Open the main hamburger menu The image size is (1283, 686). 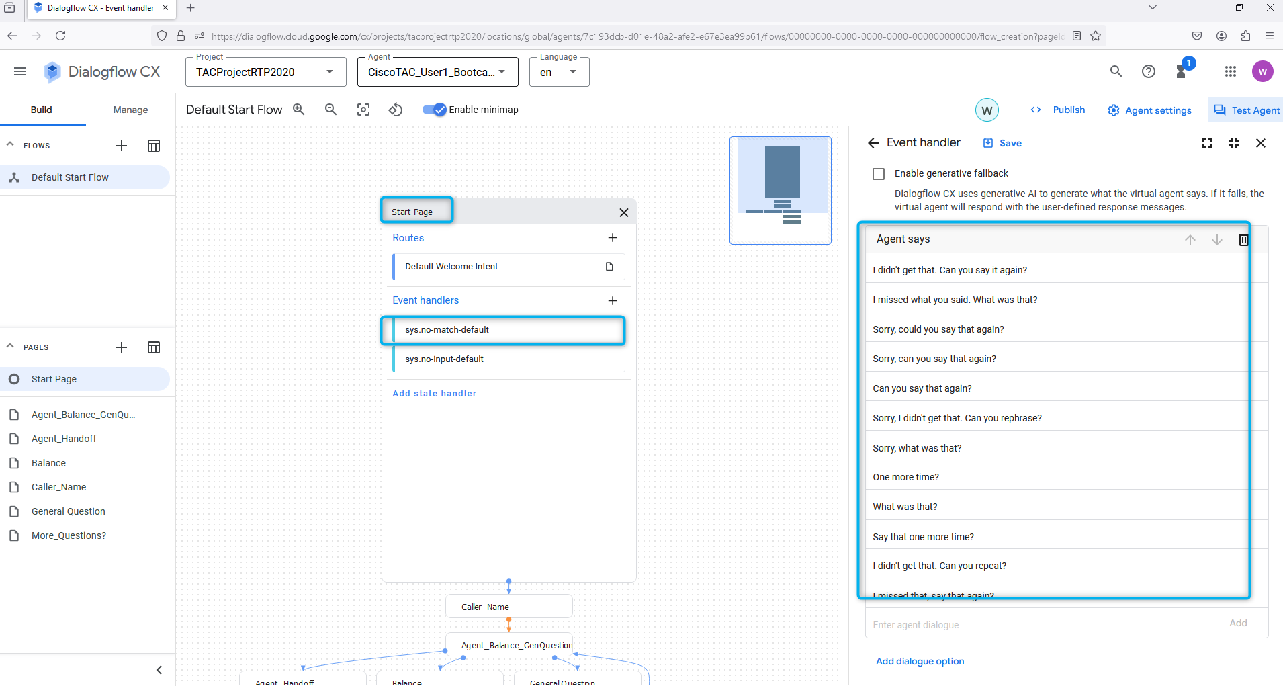20,71
